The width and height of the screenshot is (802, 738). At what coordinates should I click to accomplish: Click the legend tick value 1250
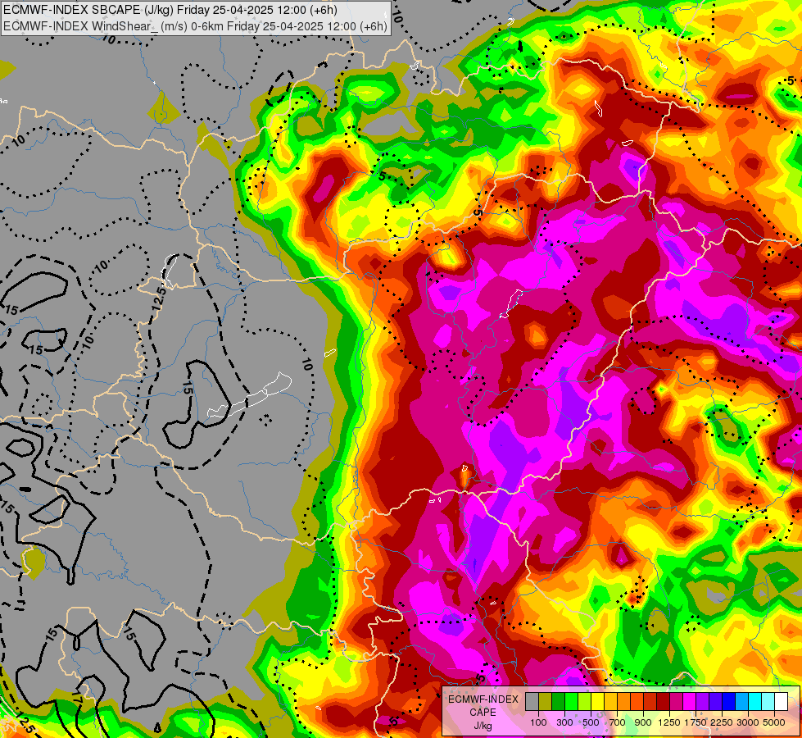point(669,722)
